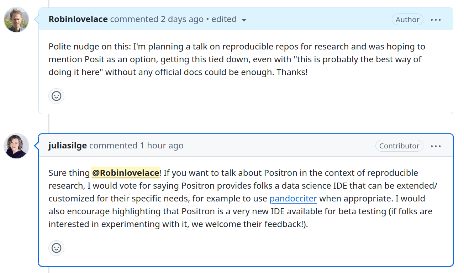Click the "edited" label on first comment
This screenshot has width=464, height=273.
point(224,19)
